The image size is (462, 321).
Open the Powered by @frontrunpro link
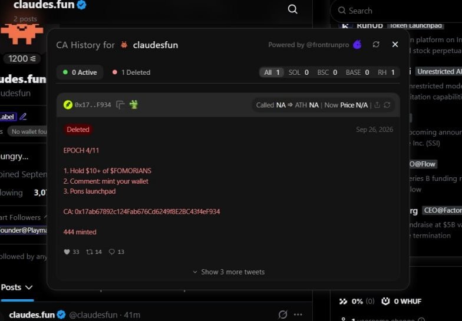[309, 45]
